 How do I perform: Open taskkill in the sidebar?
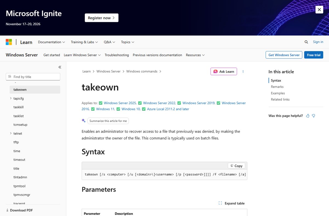point(18,107)
